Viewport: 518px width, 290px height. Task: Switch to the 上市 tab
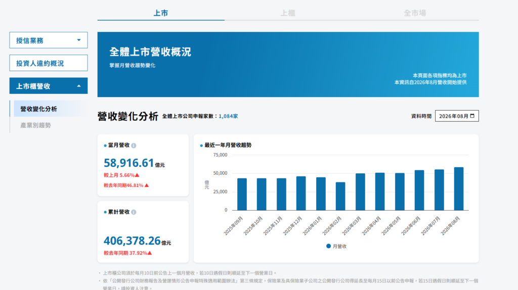161,13
